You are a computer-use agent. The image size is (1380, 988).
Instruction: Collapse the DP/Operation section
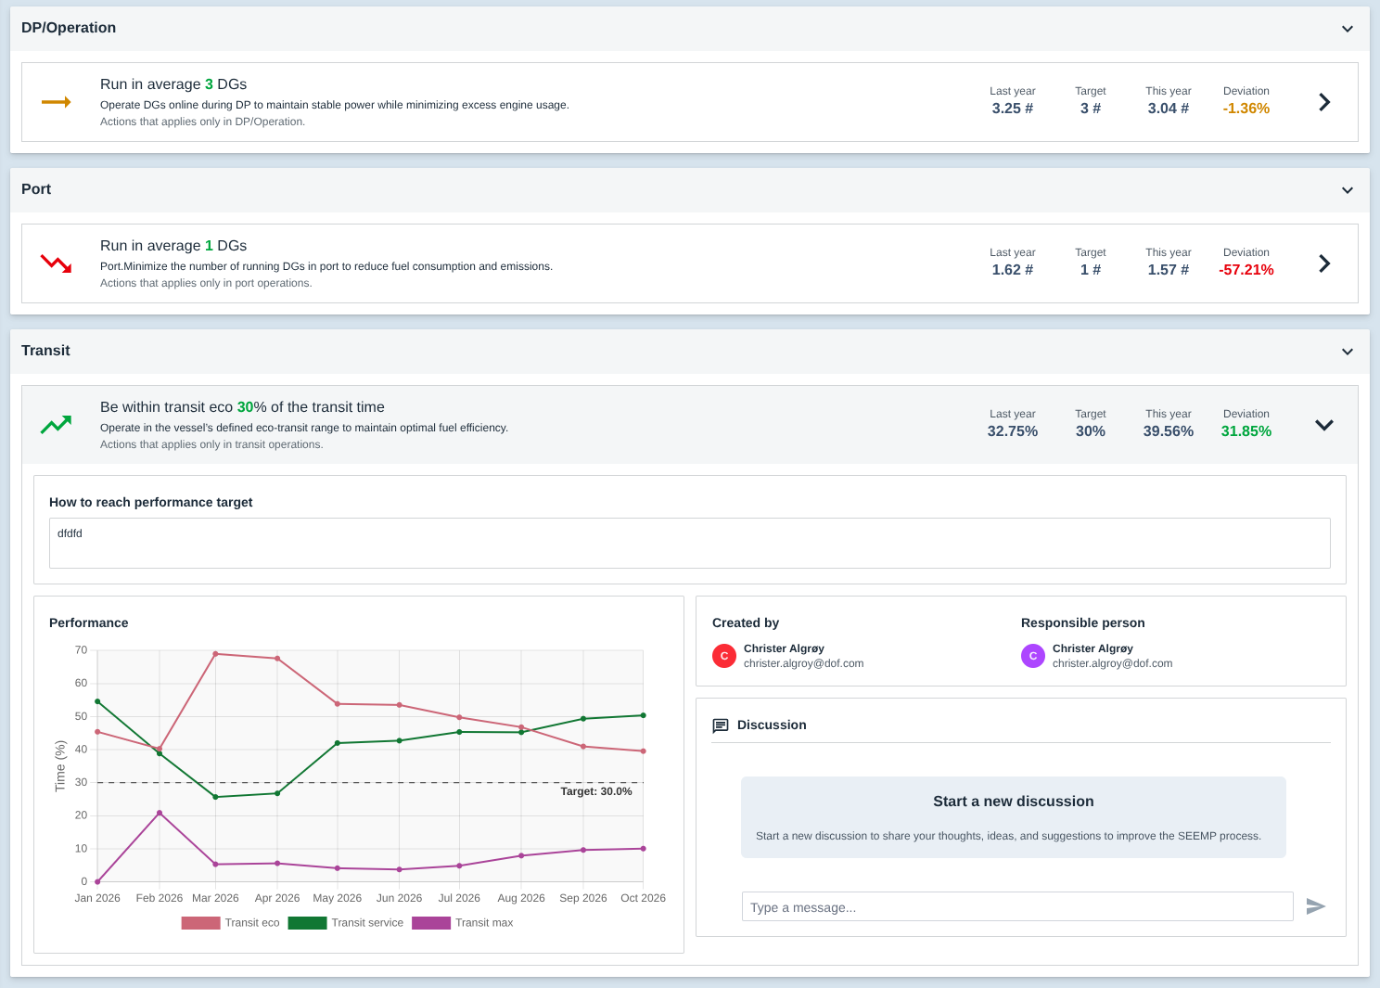point(1348,29)
